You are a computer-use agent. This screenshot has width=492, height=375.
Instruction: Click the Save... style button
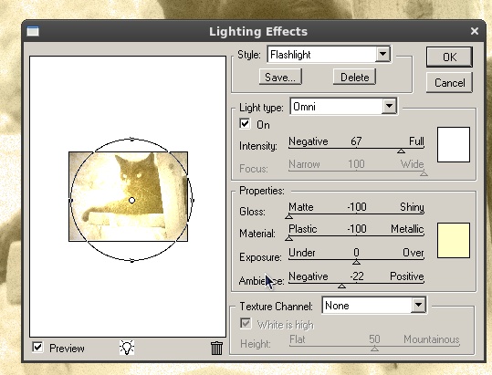coord(280,77)
